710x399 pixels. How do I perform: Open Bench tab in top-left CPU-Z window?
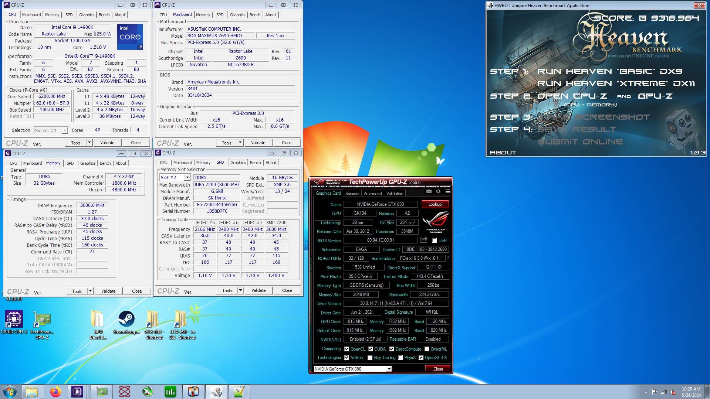coord(104,15)
